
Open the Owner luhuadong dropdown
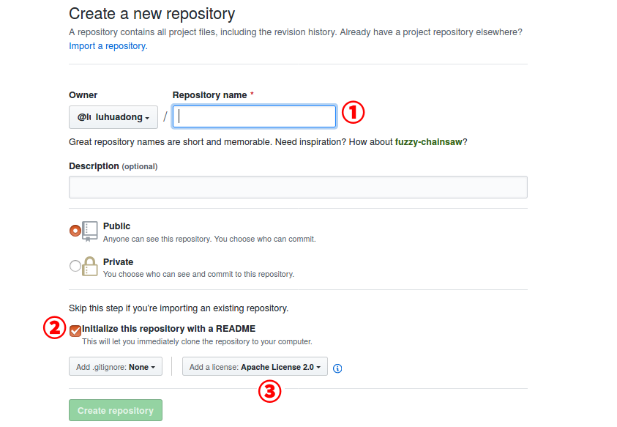click(113, 117)
